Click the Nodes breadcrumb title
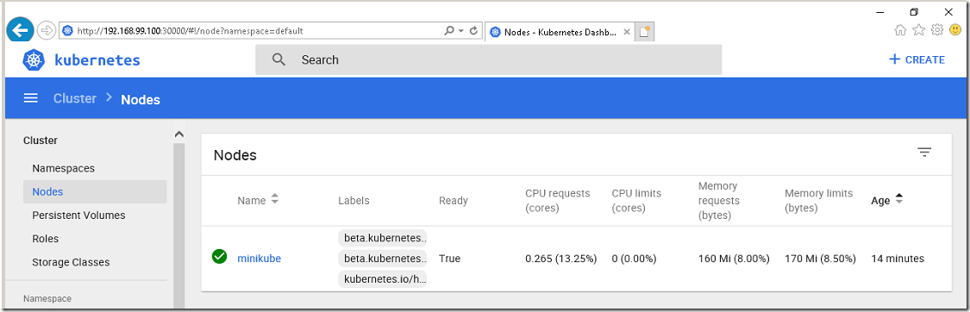 [141, 99]
